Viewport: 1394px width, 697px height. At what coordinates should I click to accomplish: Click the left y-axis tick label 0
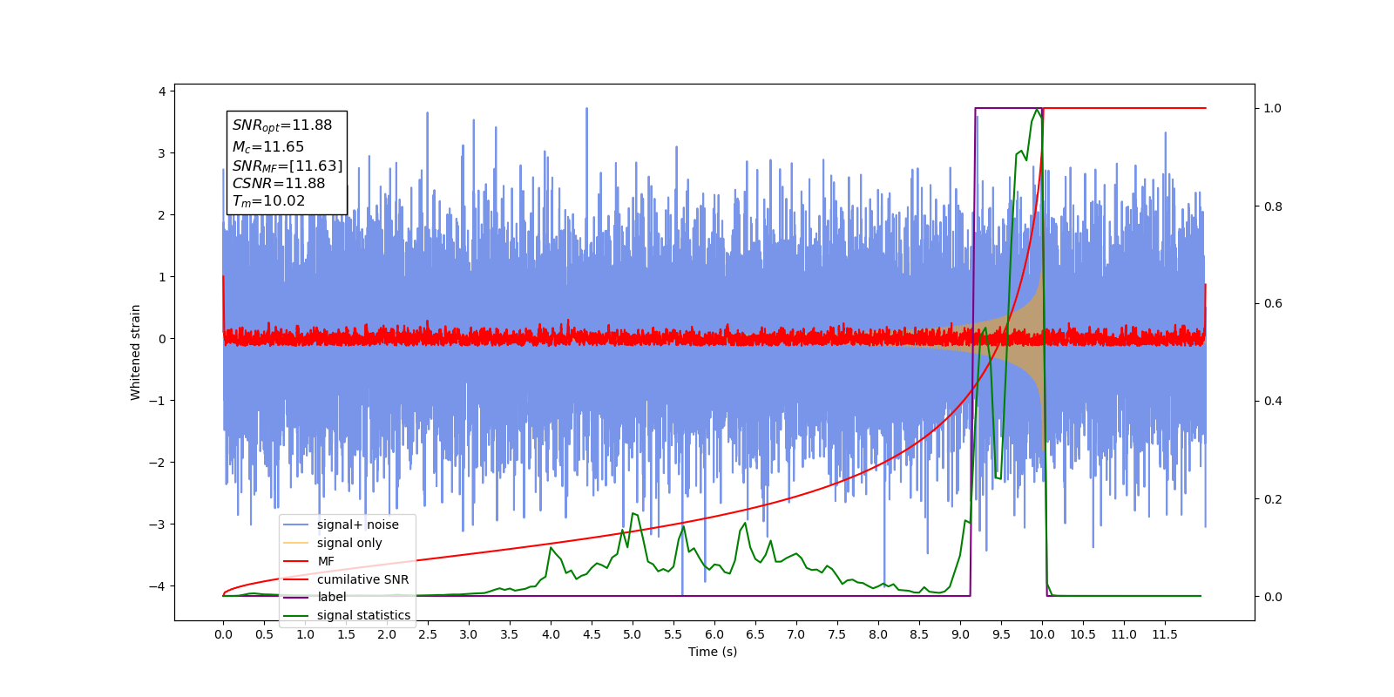pos(162,339)
